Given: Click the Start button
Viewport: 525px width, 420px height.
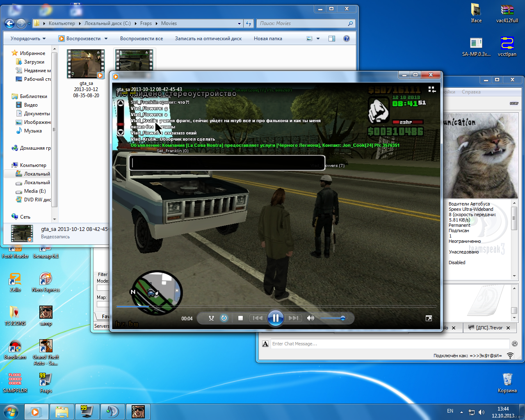Looking at the screenshot, I should coord(11,411).
